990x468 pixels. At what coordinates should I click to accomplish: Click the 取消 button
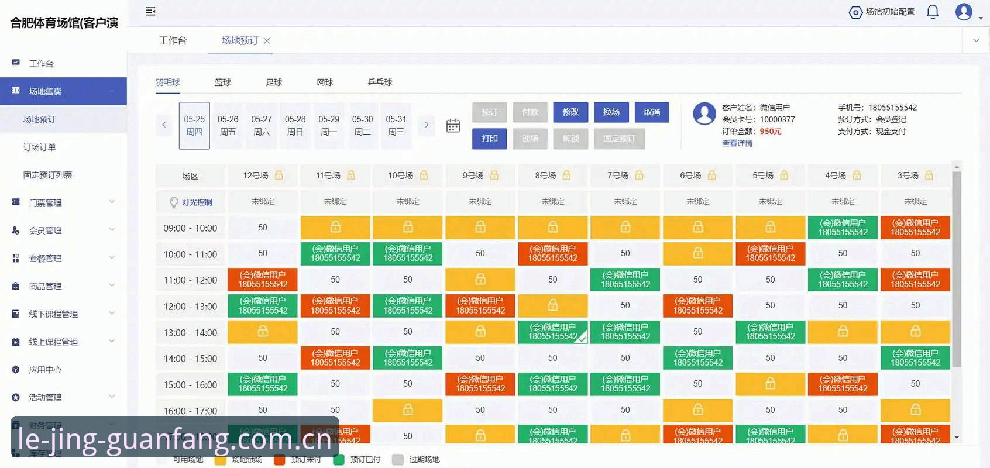pyautogui.click(x=652, y=112)
